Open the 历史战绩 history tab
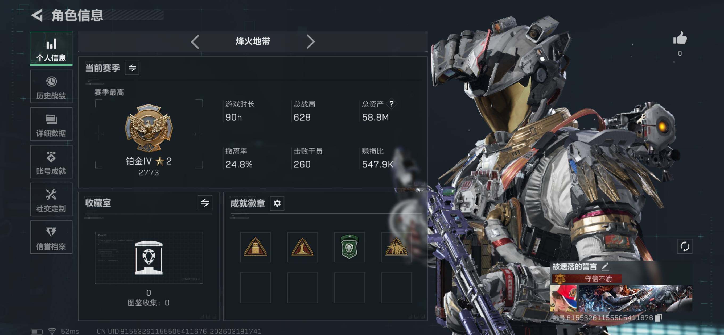The image size is (724, 335). coord(51,87)
